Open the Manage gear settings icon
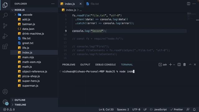This screenshot has height=112, width=199. pos(5,102)
